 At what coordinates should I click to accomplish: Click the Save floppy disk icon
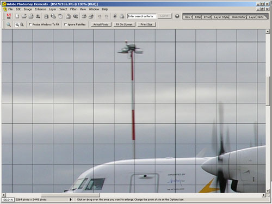(x=46, y=16)
